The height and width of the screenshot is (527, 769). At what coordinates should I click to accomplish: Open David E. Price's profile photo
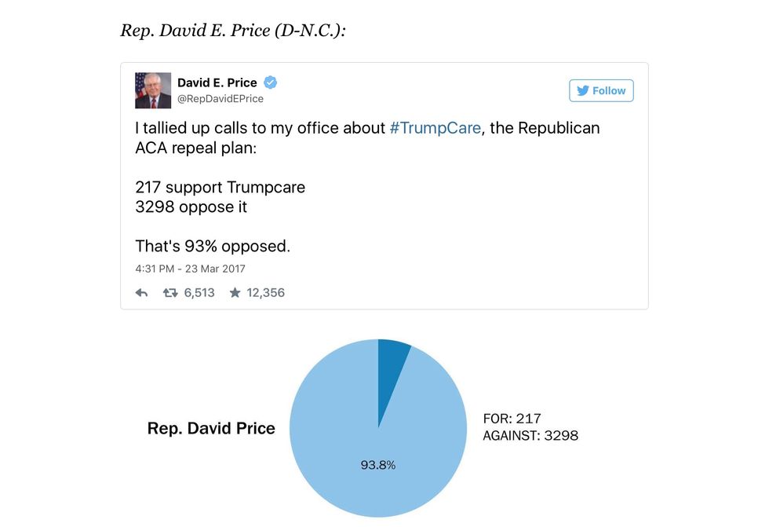[x=153, y=90]
